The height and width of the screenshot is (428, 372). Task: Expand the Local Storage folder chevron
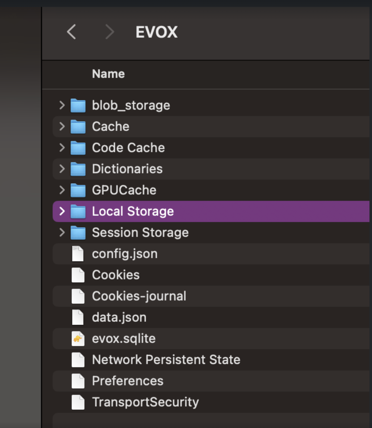(x=62, y=211)
